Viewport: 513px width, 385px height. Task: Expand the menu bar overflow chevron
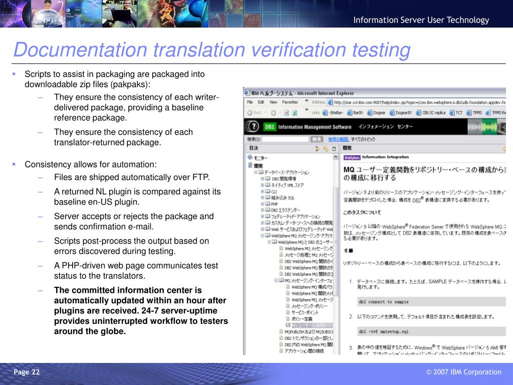click(x=307, y=100)
